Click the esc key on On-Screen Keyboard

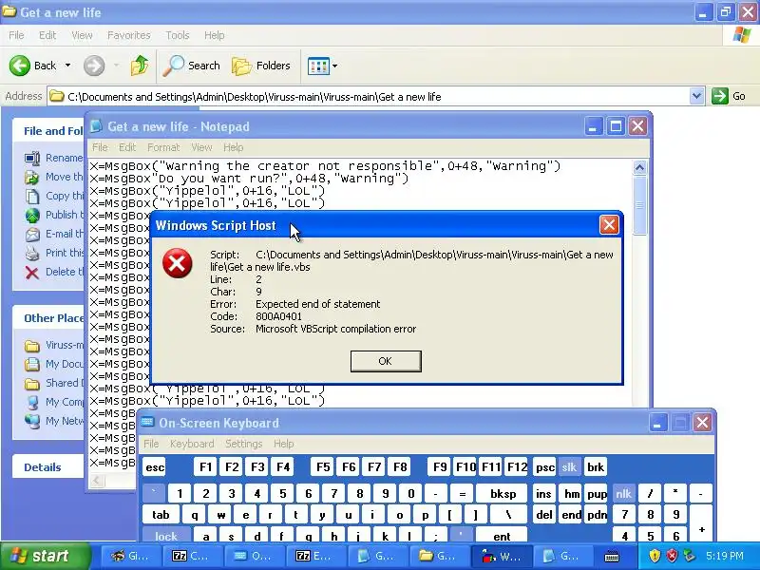[x=155, y=467]
